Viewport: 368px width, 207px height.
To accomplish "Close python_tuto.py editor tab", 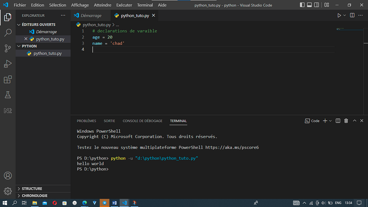I will tap(154, 15).
